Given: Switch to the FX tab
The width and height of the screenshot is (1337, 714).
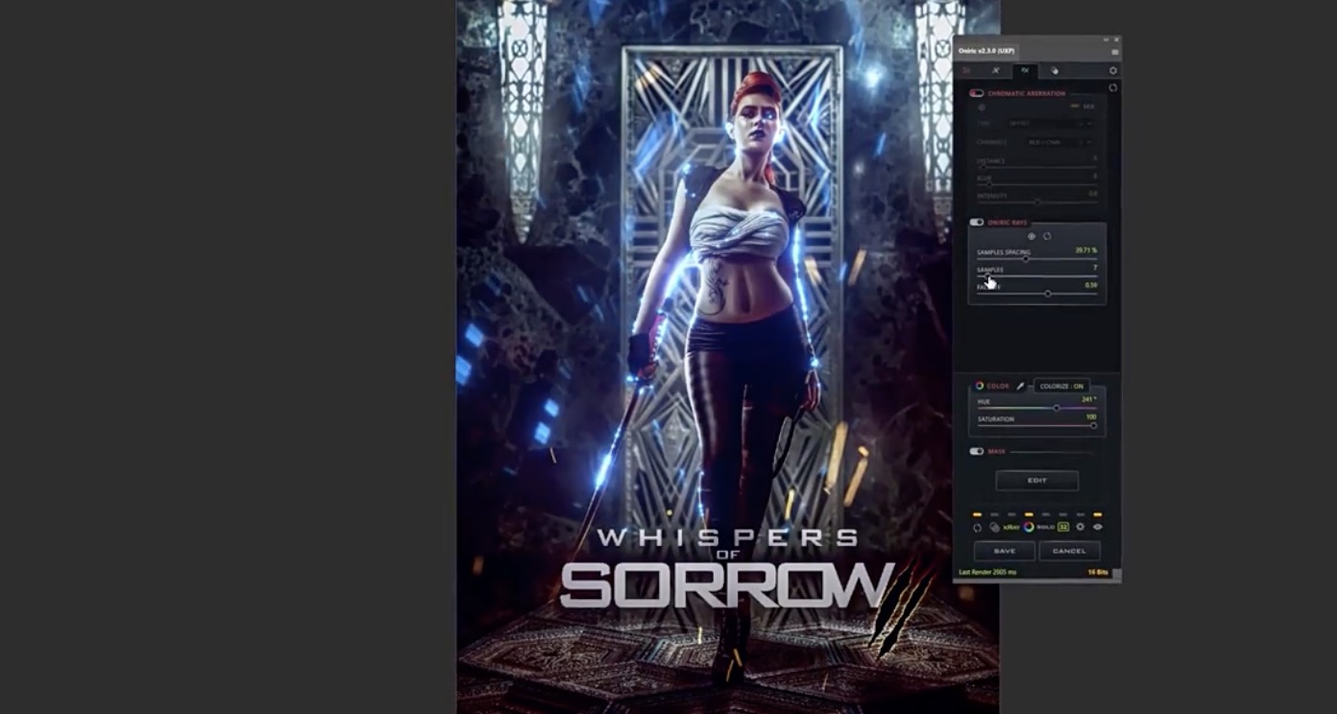Looking at the screenshot, I should [1025, 70].
